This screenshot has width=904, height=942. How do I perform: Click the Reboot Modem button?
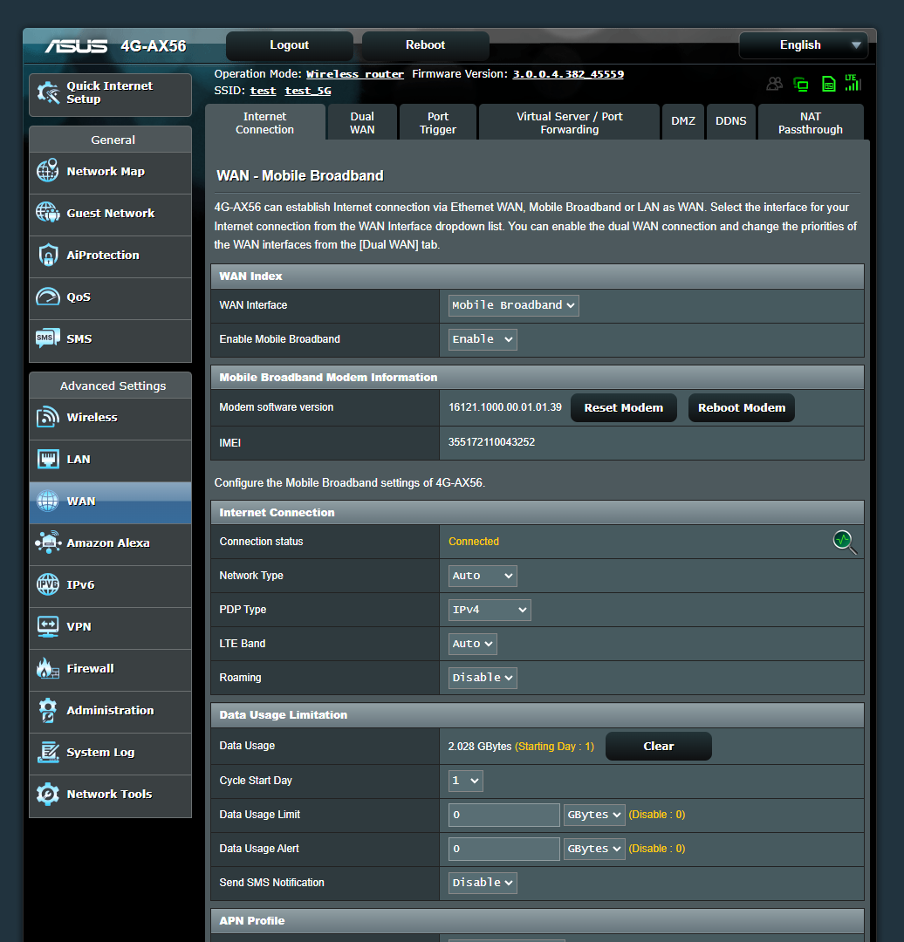click(742, 408)
